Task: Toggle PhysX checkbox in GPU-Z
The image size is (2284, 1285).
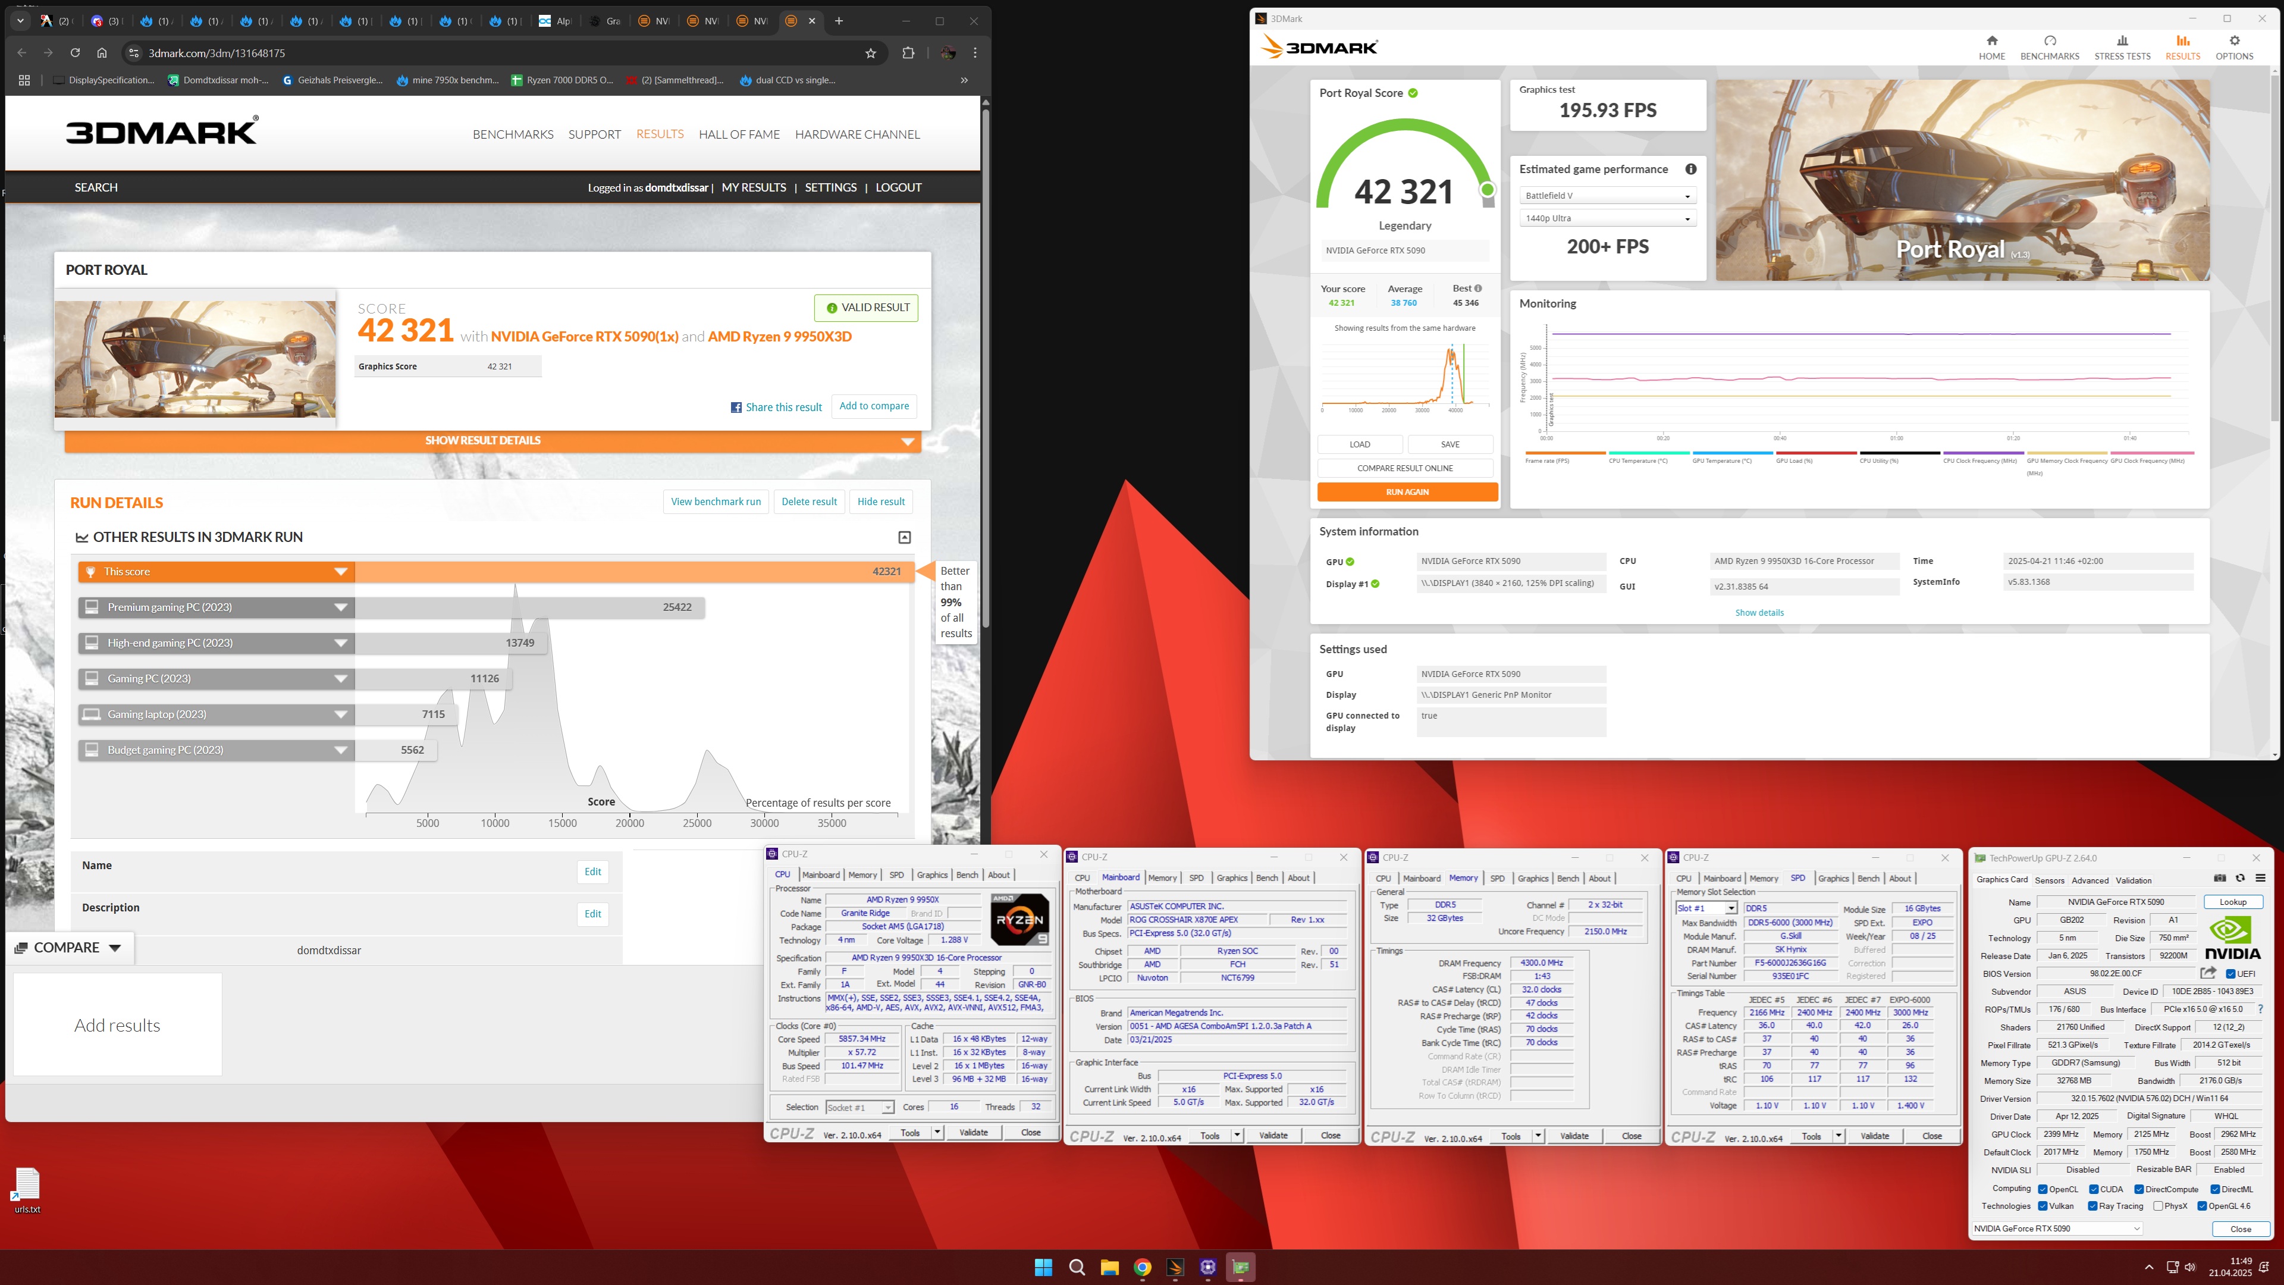Action: click(2157, 1206)
